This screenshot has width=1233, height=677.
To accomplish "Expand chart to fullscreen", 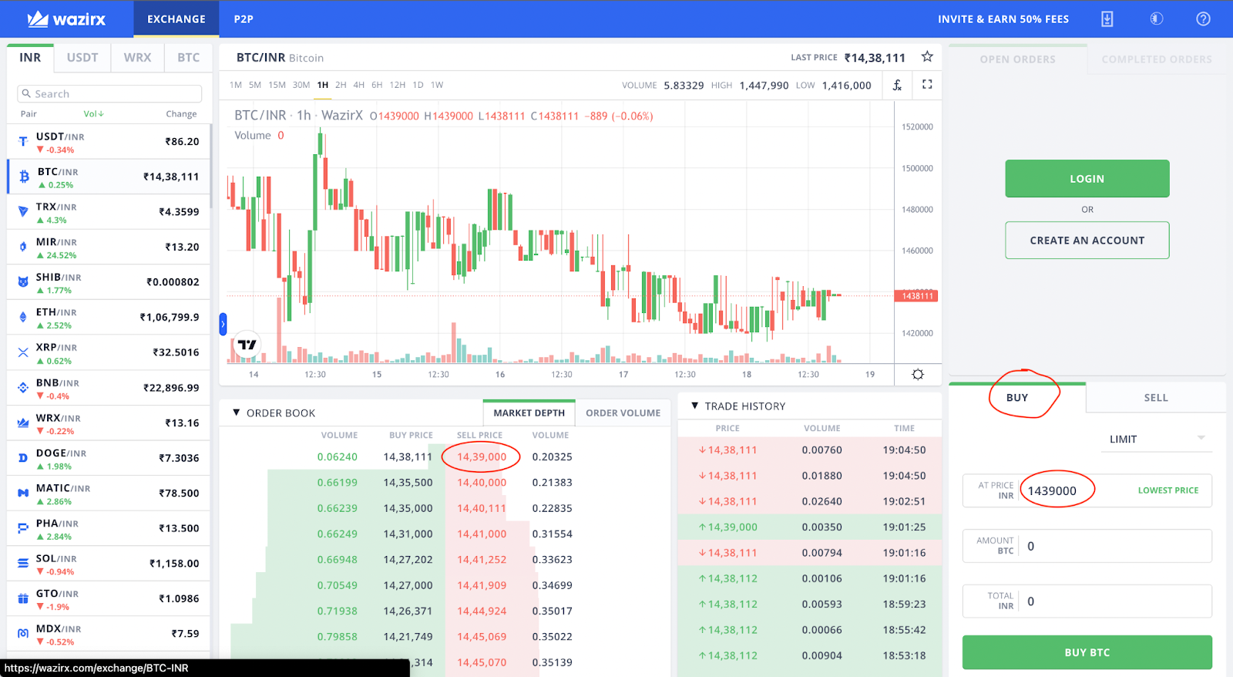I will point(927,84).
